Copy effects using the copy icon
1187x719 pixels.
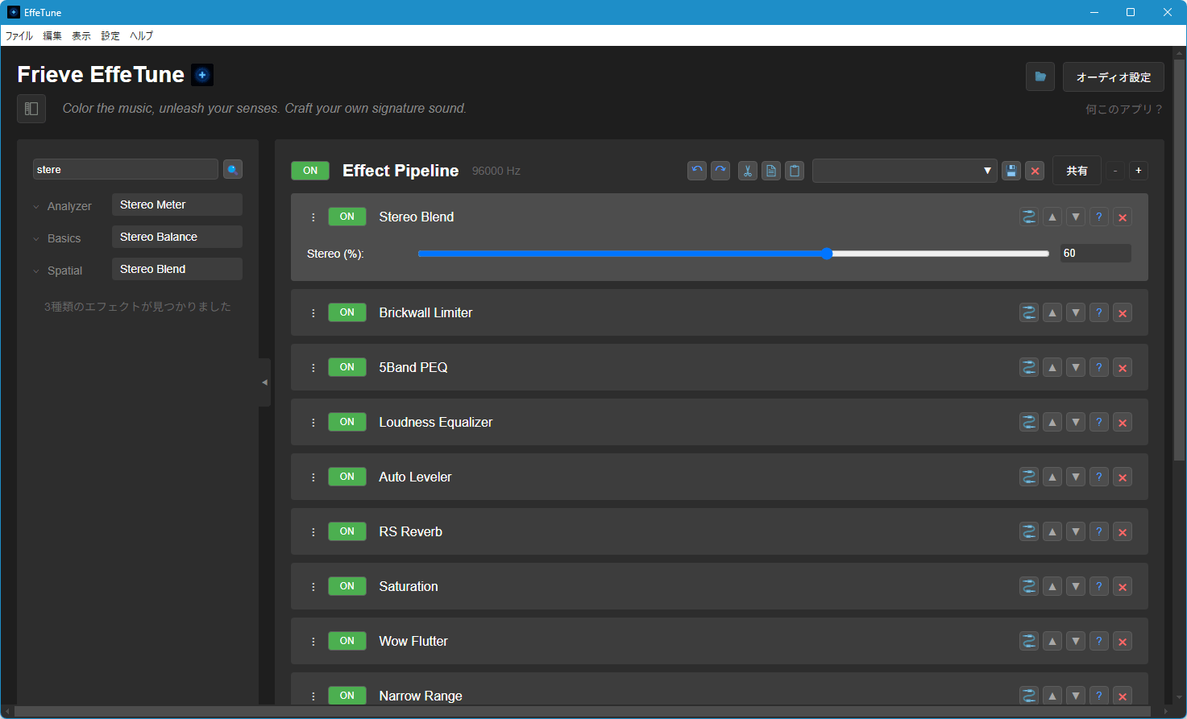(771, 171)
